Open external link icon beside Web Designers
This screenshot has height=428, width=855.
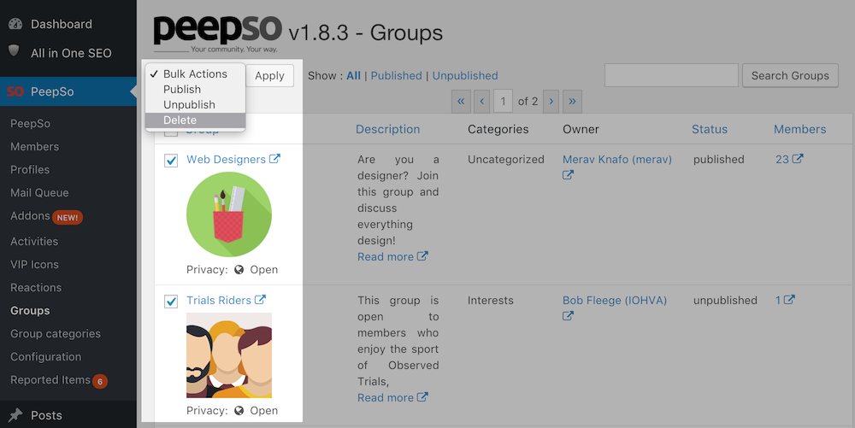pos(274,158)
